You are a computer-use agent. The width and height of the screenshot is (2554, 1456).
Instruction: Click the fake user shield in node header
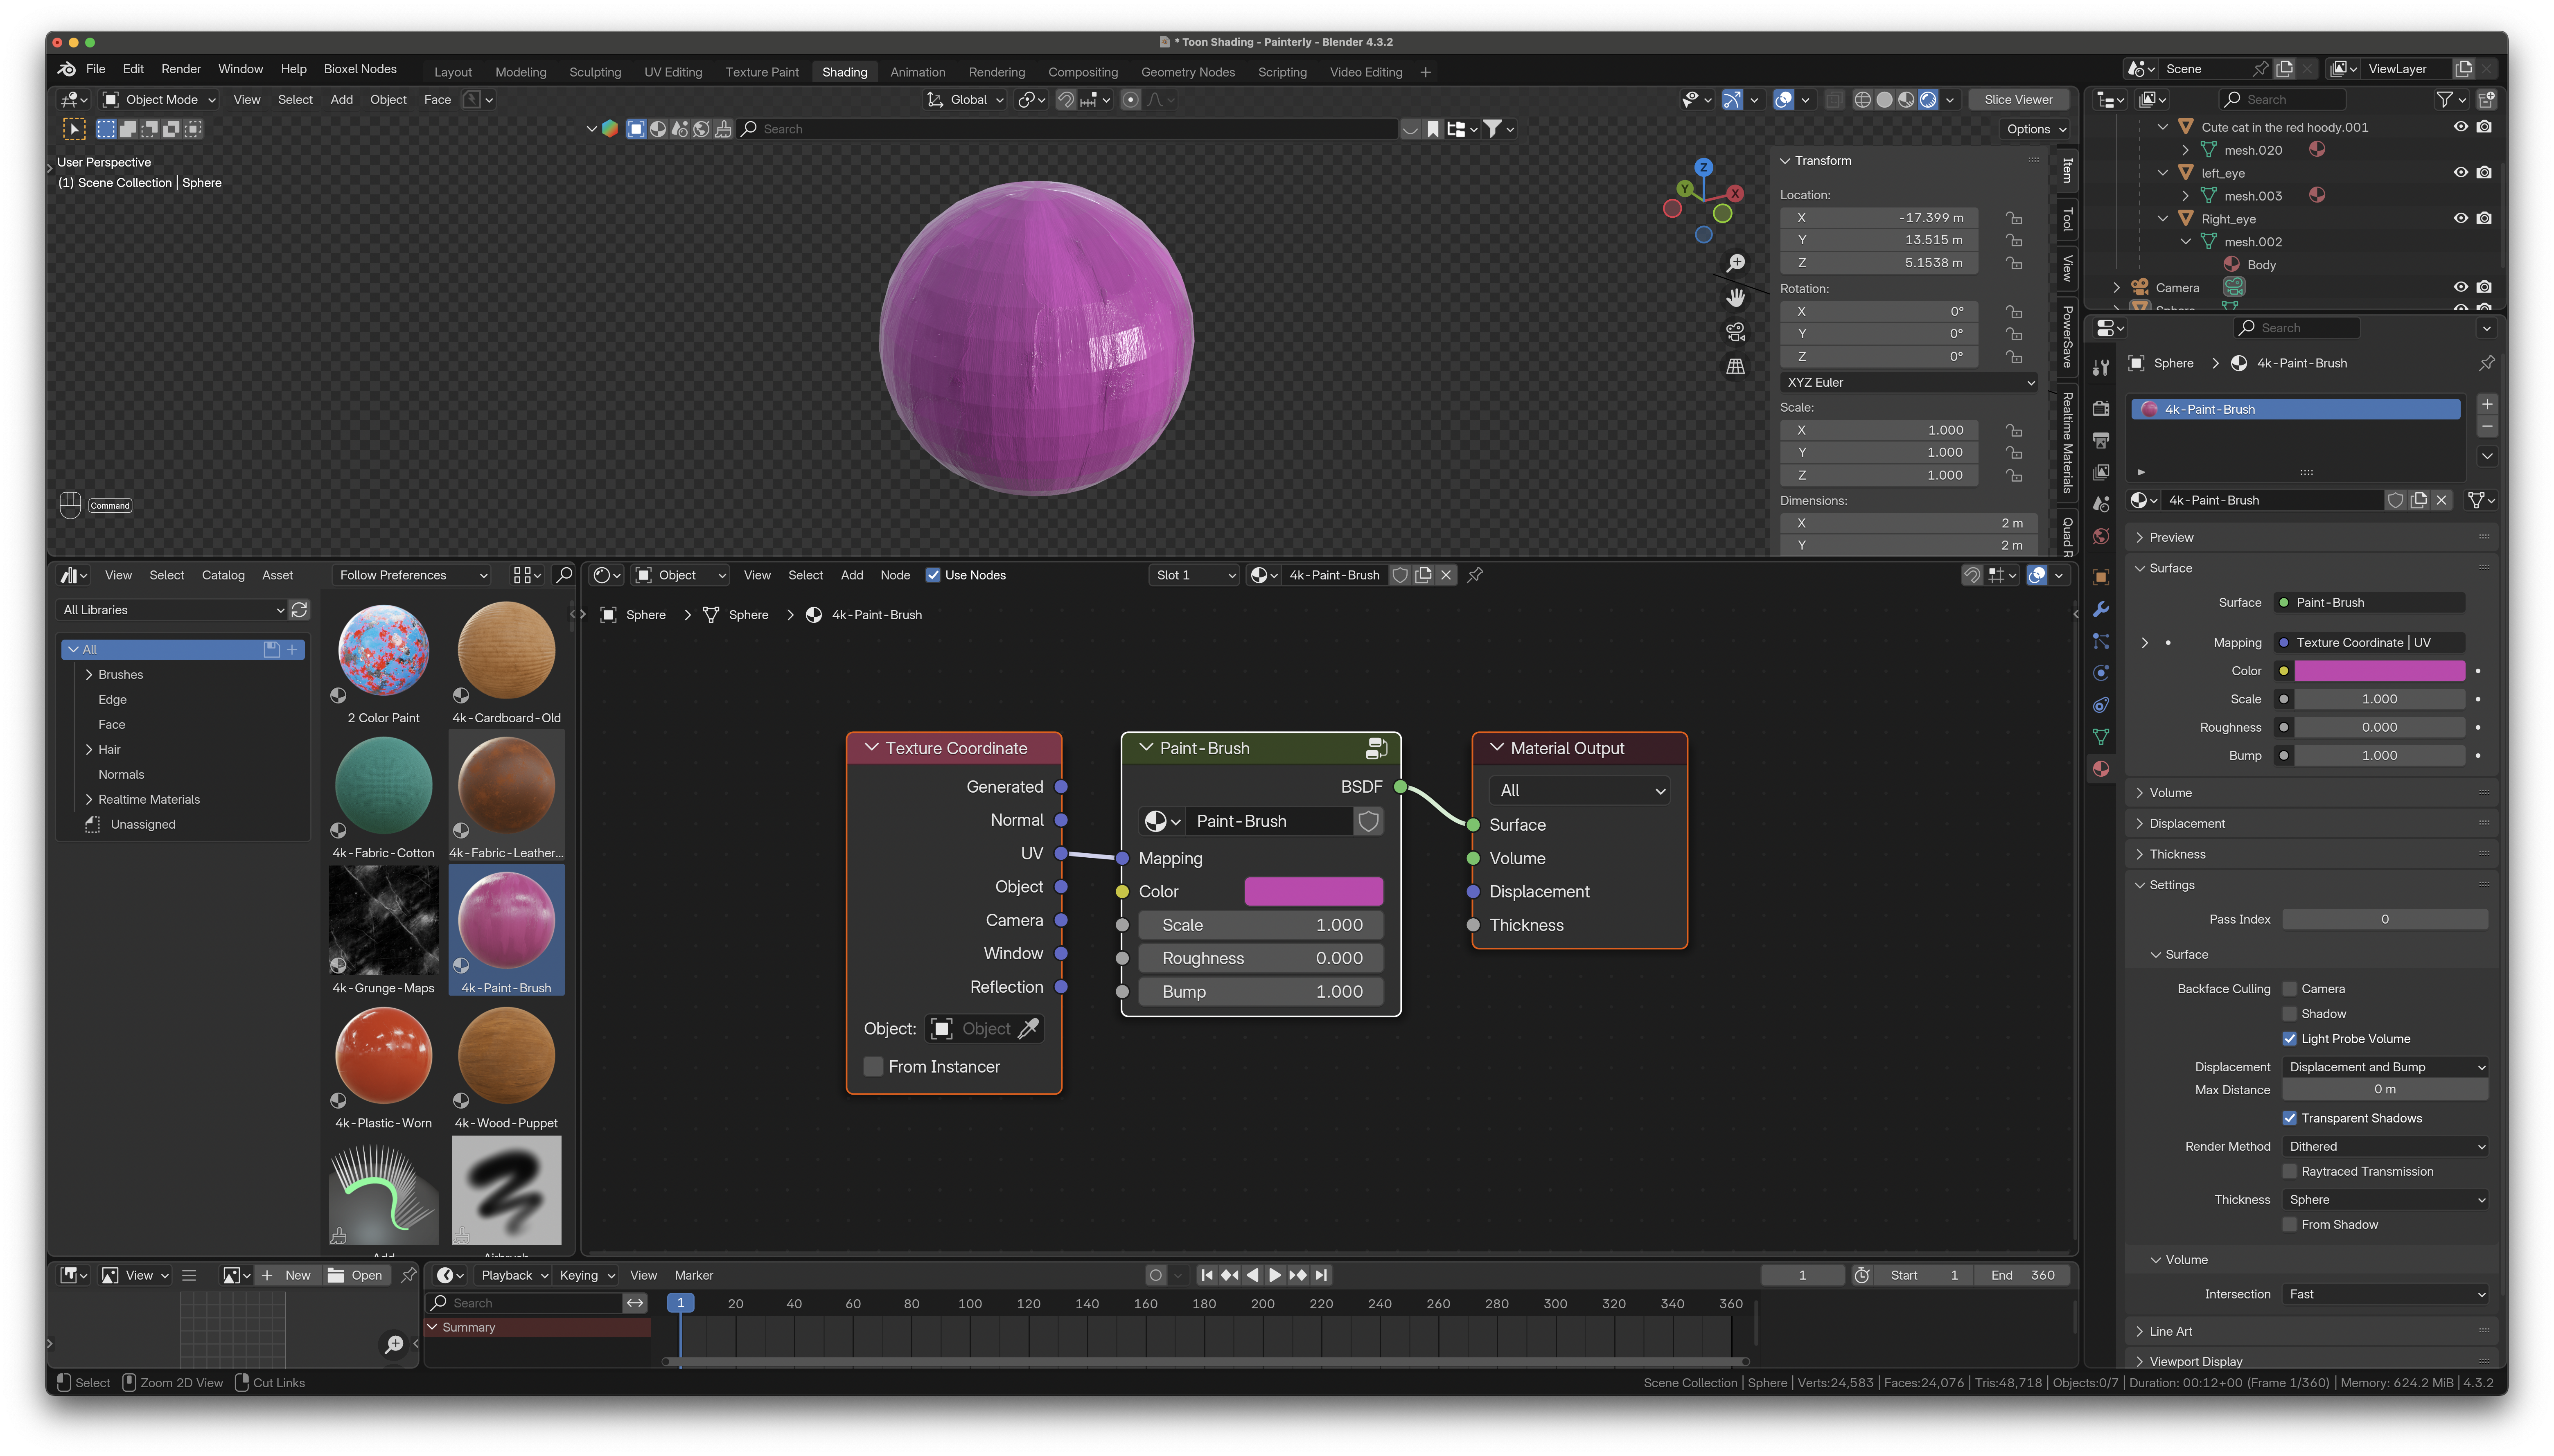1400,575
